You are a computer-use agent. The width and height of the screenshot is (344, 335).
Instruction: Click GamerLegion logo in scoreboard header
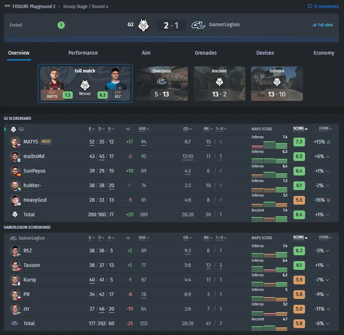pyautogui.click(x=13, y=238)
